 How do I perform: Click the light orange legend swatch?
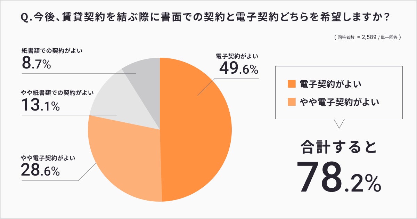[291, 102]
